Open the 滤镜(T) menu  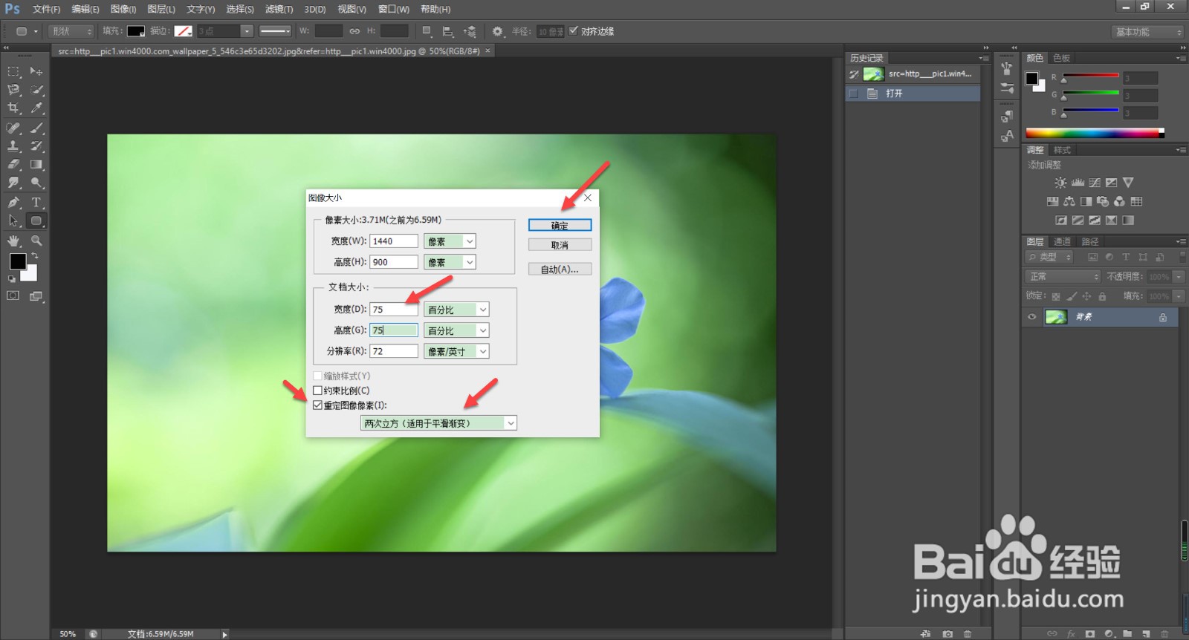pyautogui.click(x=279, y=9)
